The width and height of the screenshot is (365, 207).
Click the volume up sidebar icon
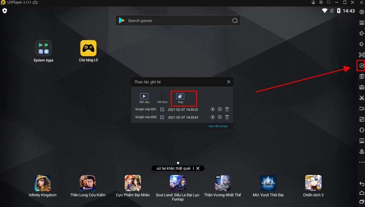pyautogui.click(x=361, y=33)
